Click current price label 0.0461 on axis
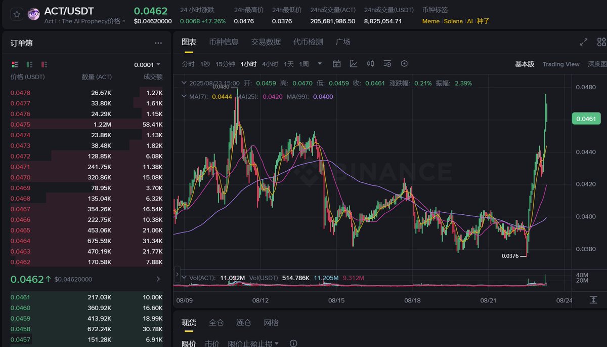 click(x=587, y=119)
